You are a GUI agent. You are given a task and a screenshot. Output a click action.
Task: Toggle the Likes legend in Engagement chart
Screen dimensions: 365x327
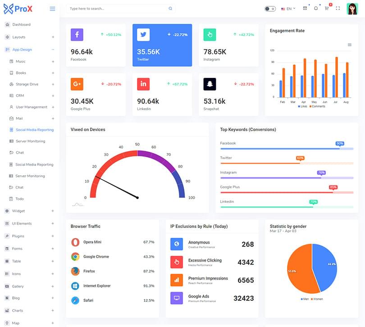click(x=302, y=106)
